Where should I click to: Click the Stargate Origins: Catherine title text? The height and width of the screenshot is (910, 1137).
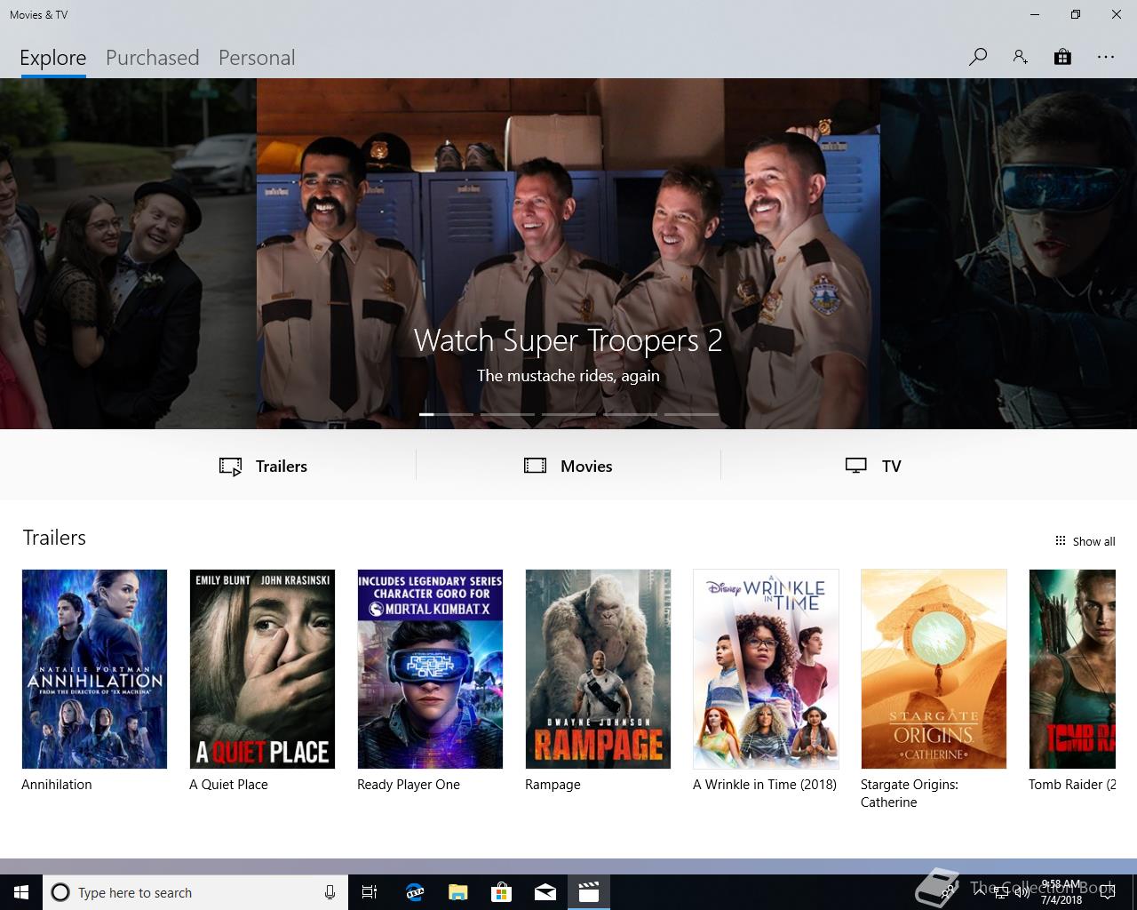[x=910, y=794]
